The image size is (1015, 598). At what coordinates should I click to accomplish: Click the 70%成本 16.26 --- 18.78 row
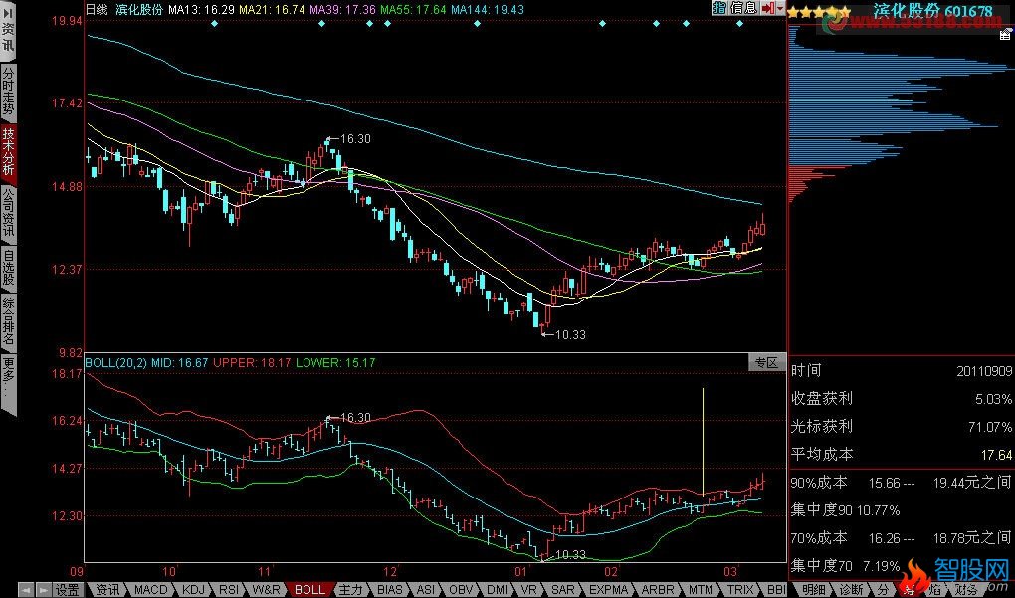tap(902, 538)
